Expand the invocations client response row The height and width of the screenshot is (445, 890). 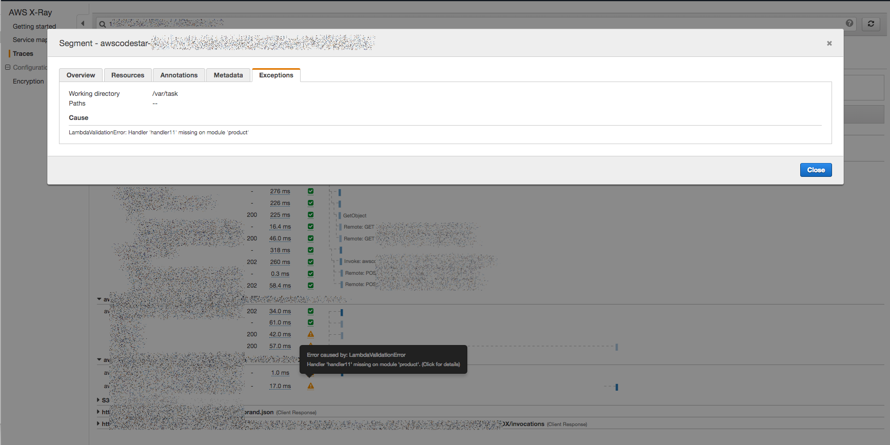98,423
